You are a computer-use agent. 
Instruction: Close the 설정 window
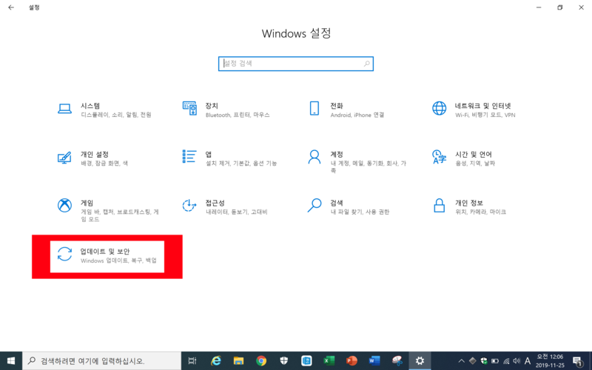click(x=582, y=7)
